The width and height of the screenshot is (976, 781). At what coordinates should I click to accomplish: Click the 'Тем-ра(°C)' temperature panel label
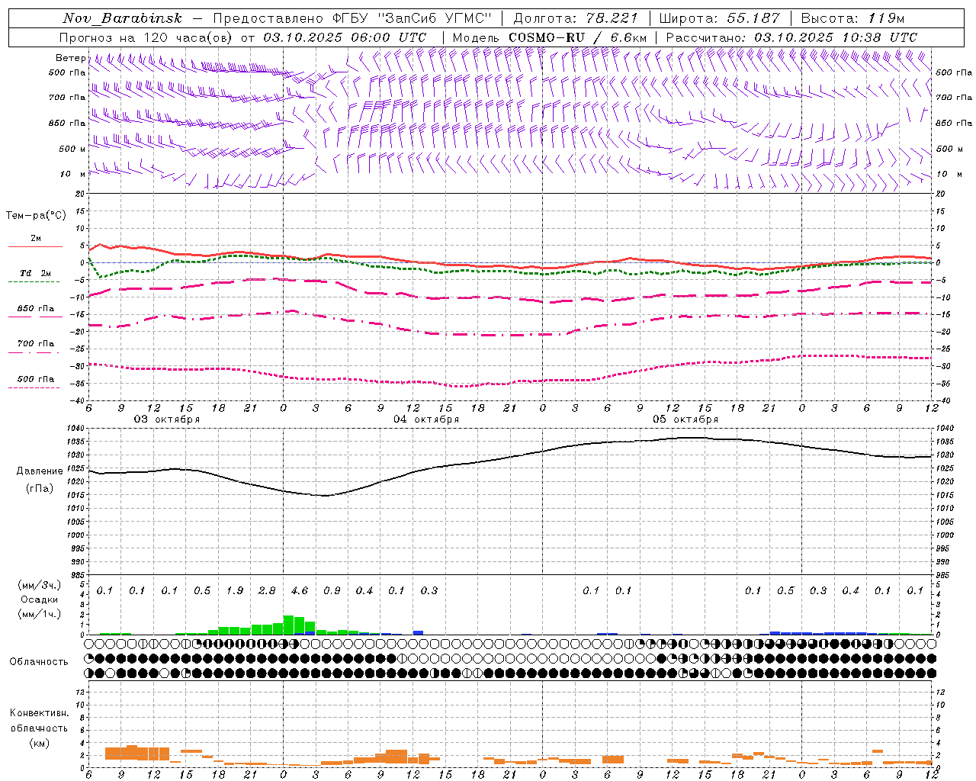pos(36,216)
